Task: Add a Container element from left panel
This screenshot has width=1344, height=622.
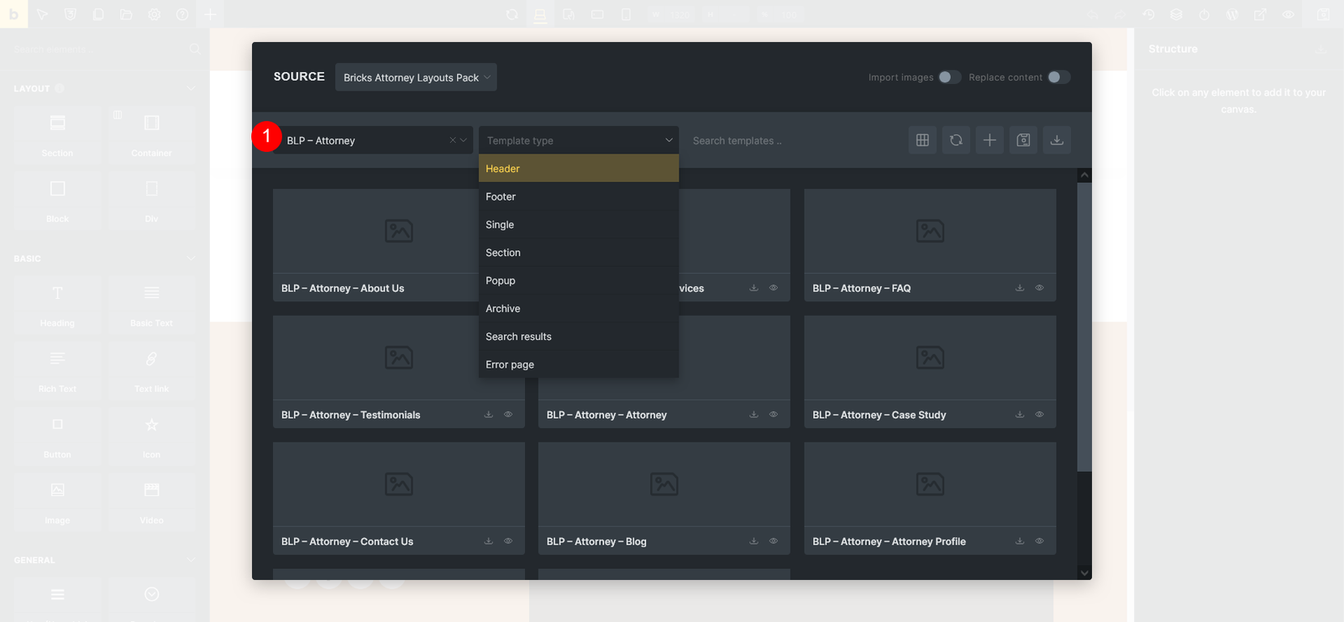Action: coord(151,134)
